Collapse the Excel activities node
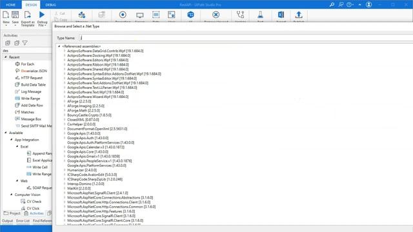413x232 pixels. tap(17, 146)
